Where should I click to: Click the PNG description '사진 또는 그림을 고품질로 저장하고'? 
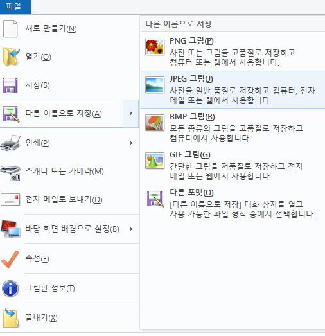point(233,53)
